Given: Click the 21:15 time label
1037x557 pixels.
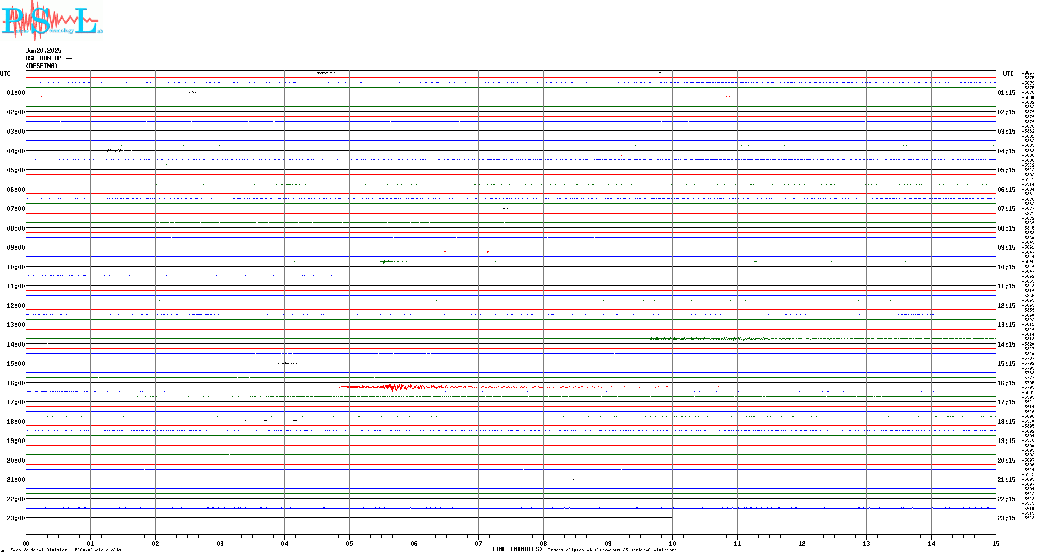Looking at the screenshot, I should coord(1007,480).
